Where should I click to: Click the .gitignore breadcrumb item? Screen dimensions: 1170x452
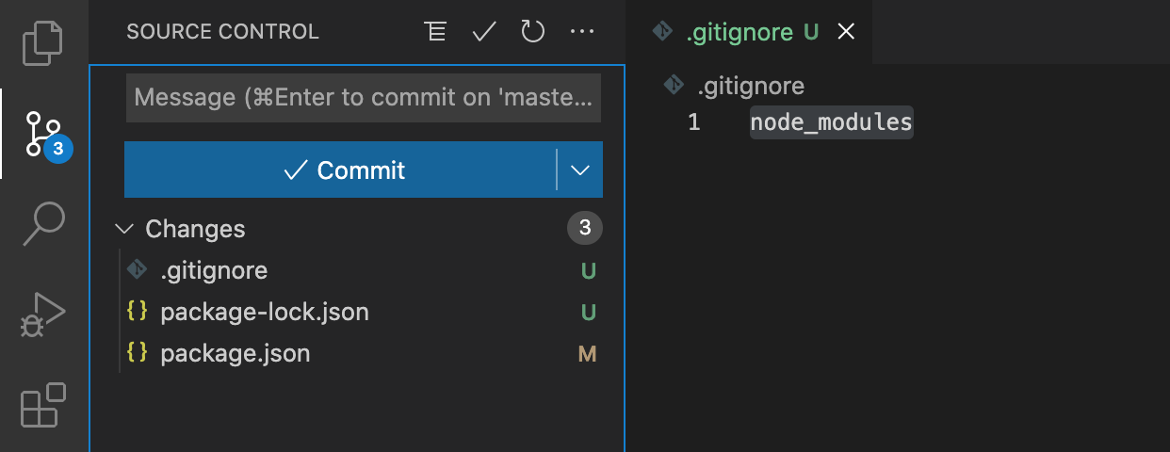tap(751, 87)
